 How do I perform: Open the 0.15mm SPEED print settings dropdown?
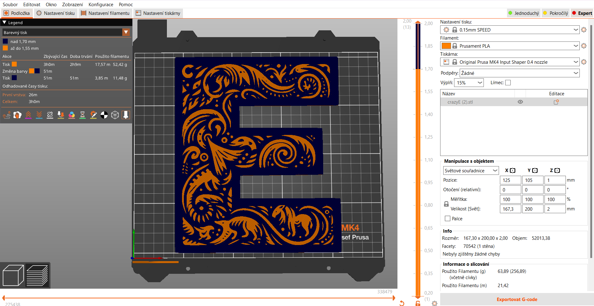point(509,30)
